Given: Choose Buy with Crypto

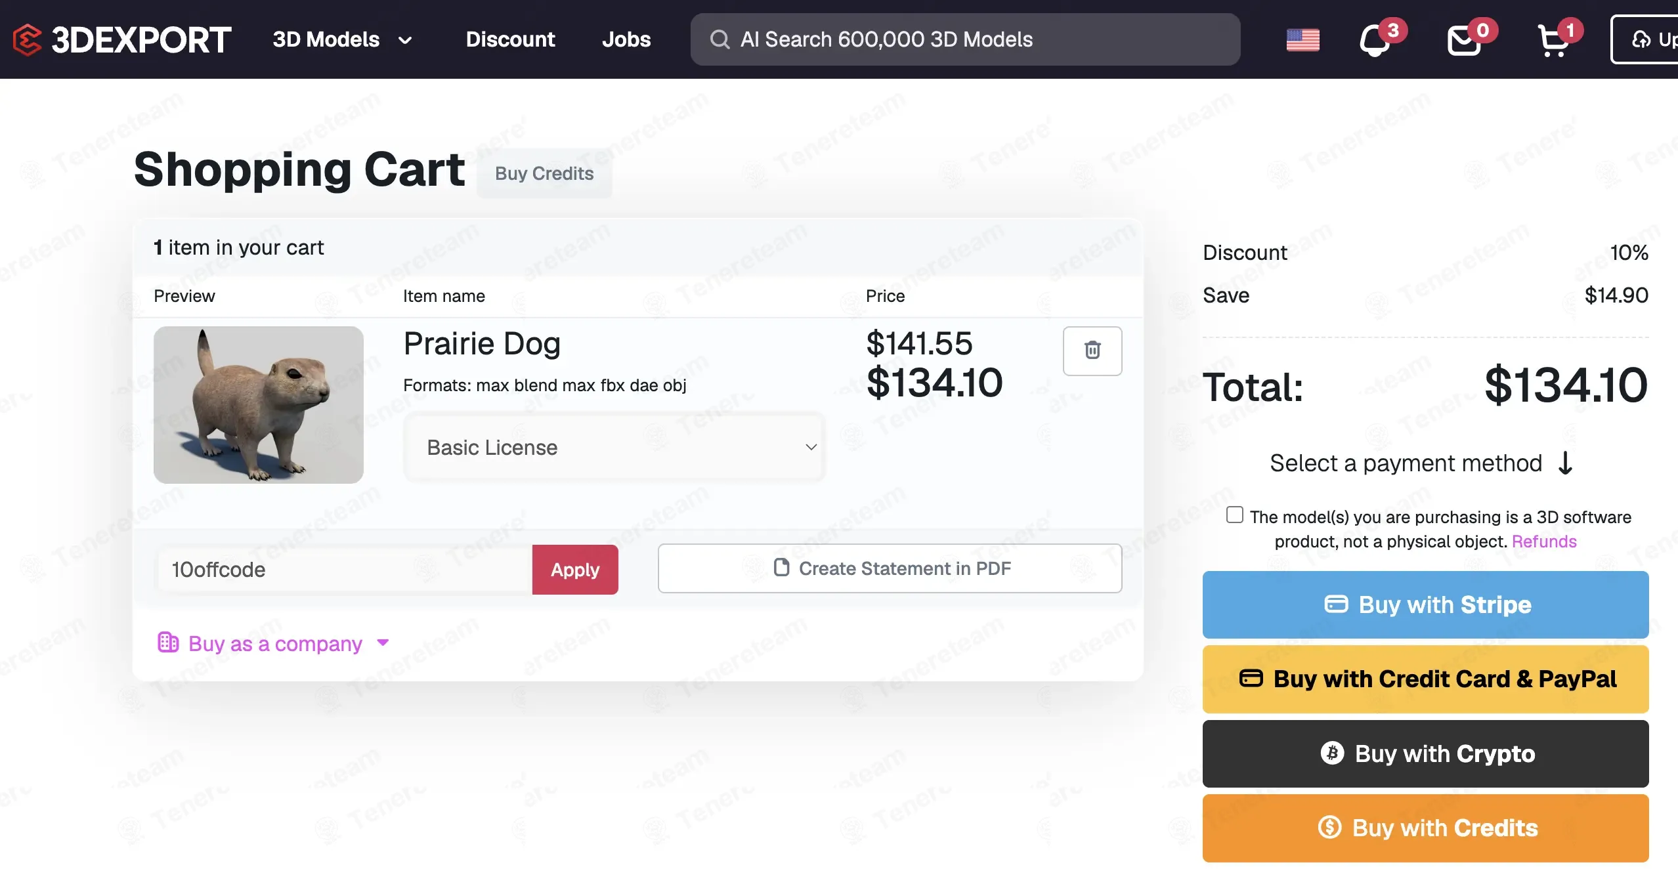Looking at the screenshot, I should (x=1426, y=753).
